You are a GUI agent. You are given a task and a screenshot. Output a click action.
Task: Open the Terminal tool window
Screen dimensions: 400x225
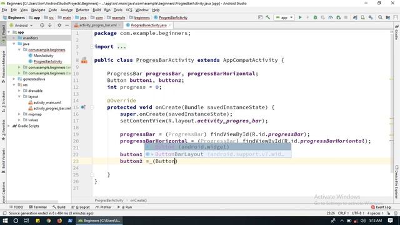(37, 207)
